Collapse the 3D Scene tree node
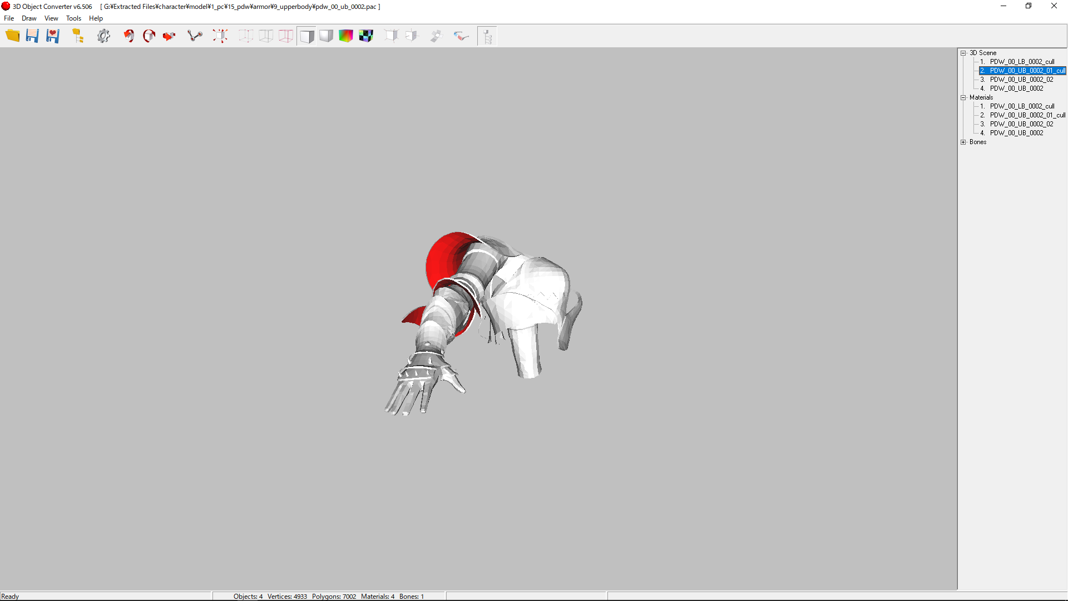The width and height of the screenshot is (1068, 601). [964, 53]
